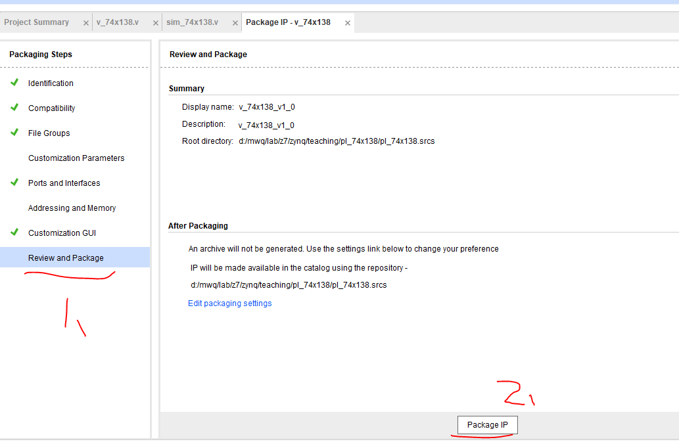Open the Customization Parameters step
This screenshot has height=448, width=679.
tap(76, 158)
